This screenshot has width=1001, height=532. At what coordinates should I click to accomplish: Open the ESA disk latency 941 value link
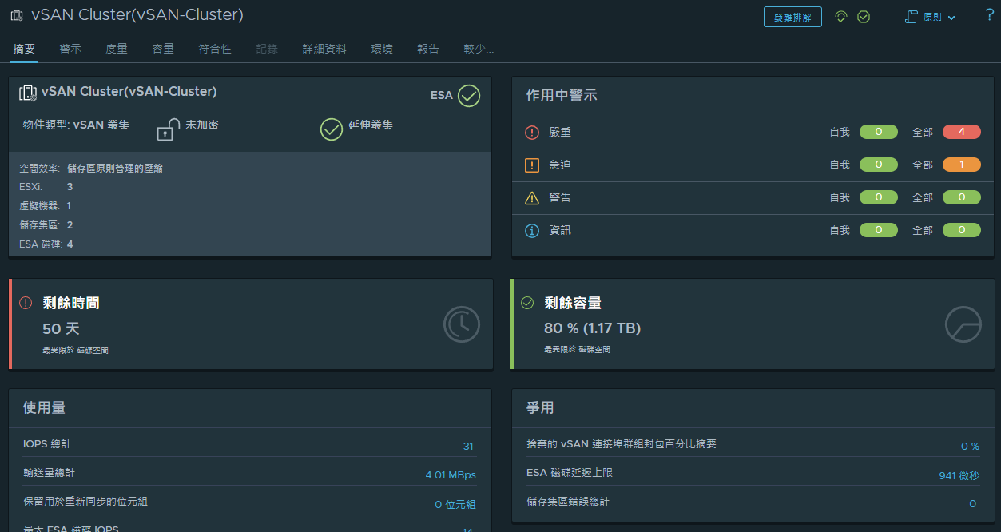pos(959,476)
